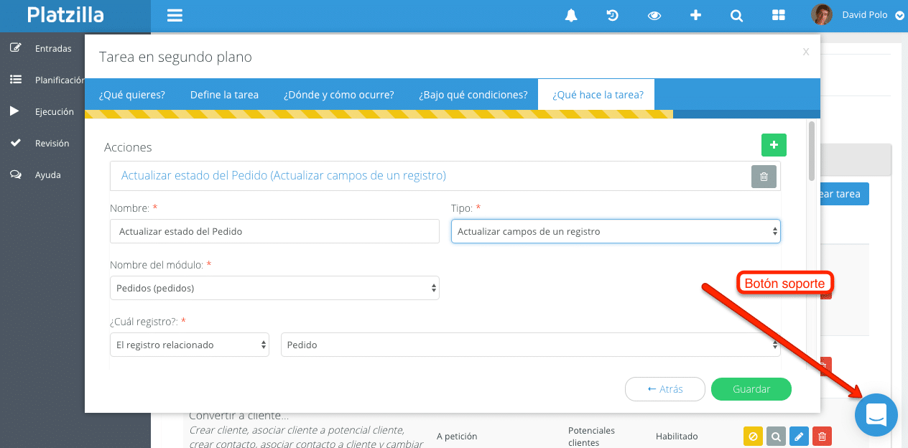This screenshot has width=908, height=448.
Task: Switch to the Define la tarea tab
Action: coord(224,95)
